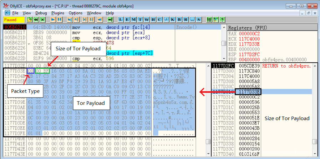Show Executable modules with E button

(x=127, y=20)
